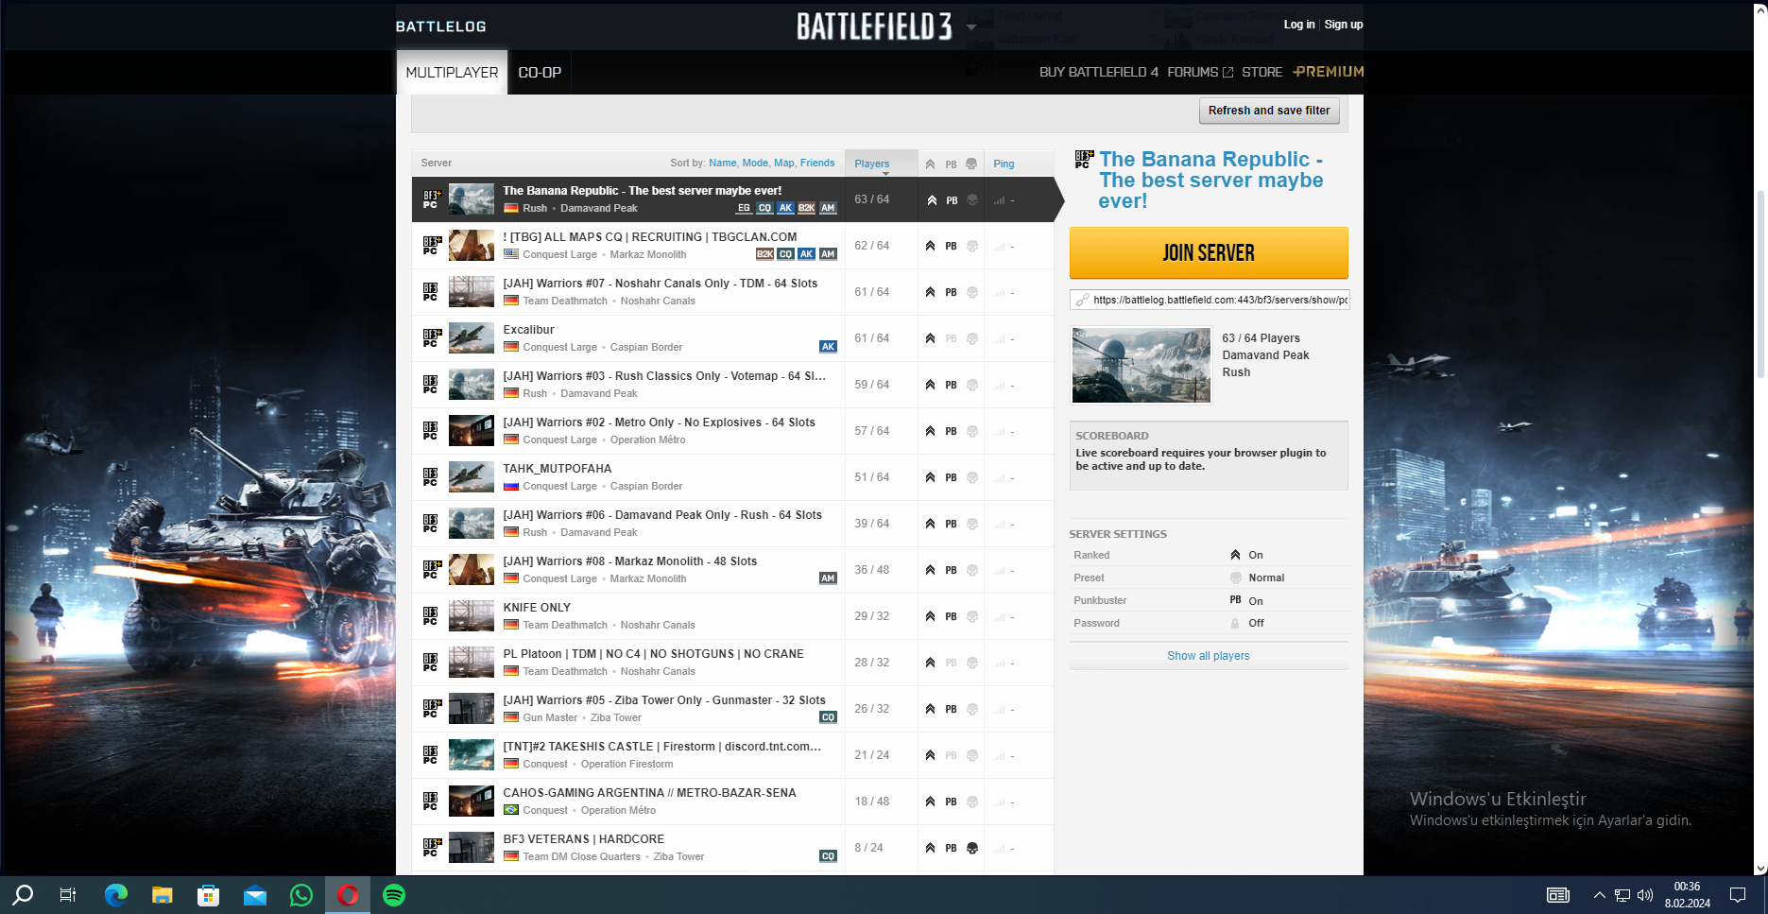Click the link chain icon beside server URL
The image size is (1768, 914).
tap(1083, 300)
